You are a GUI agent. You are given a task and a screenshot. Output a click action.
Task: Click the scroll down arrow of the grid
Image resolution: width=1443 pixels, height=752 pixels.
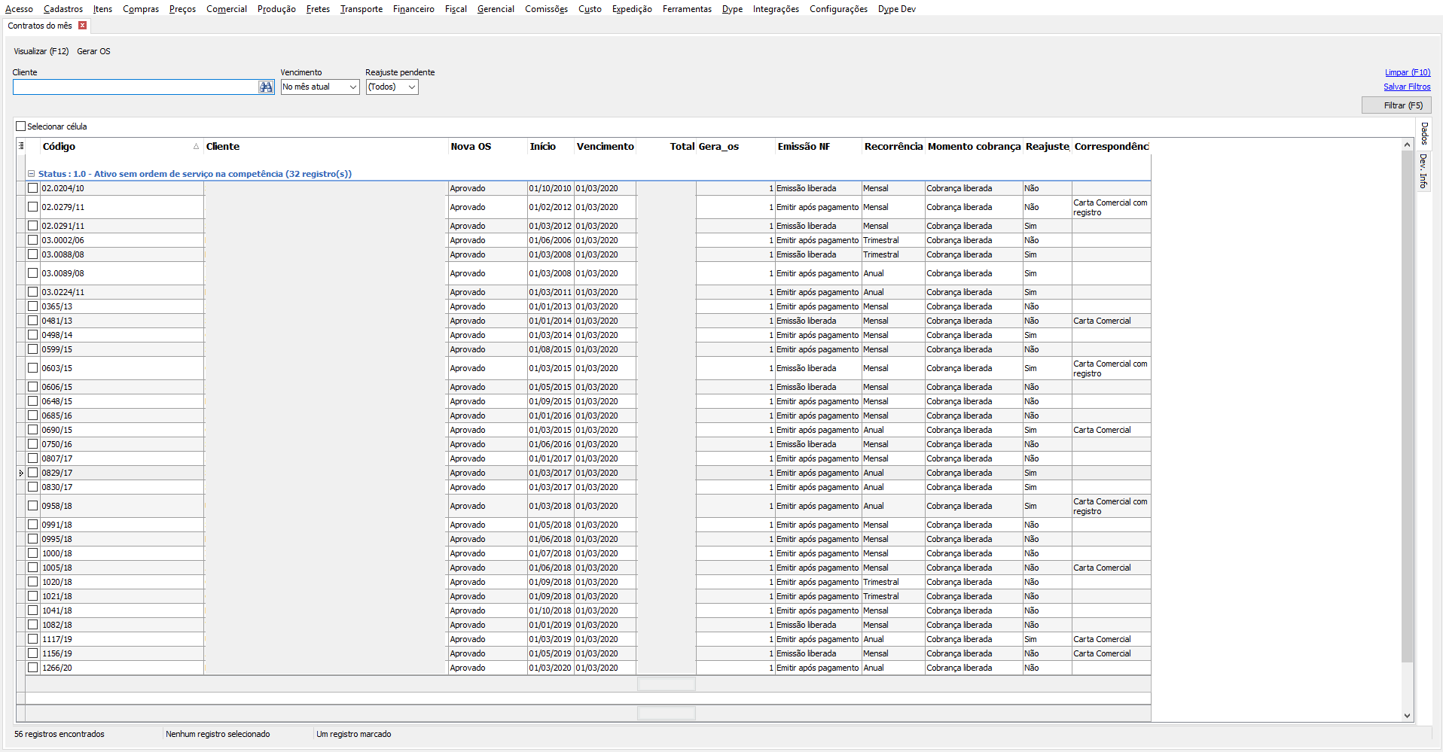(1407, 716)
